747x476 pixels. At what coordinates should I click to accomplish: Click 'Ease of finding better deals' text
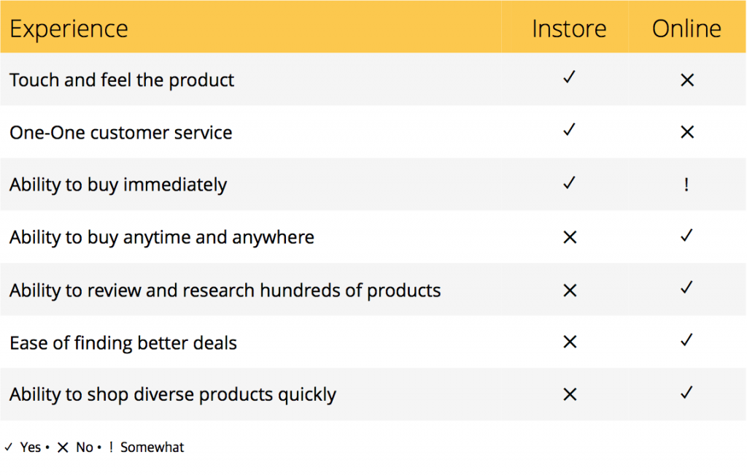pyautogui.click(x=123, y=343)
